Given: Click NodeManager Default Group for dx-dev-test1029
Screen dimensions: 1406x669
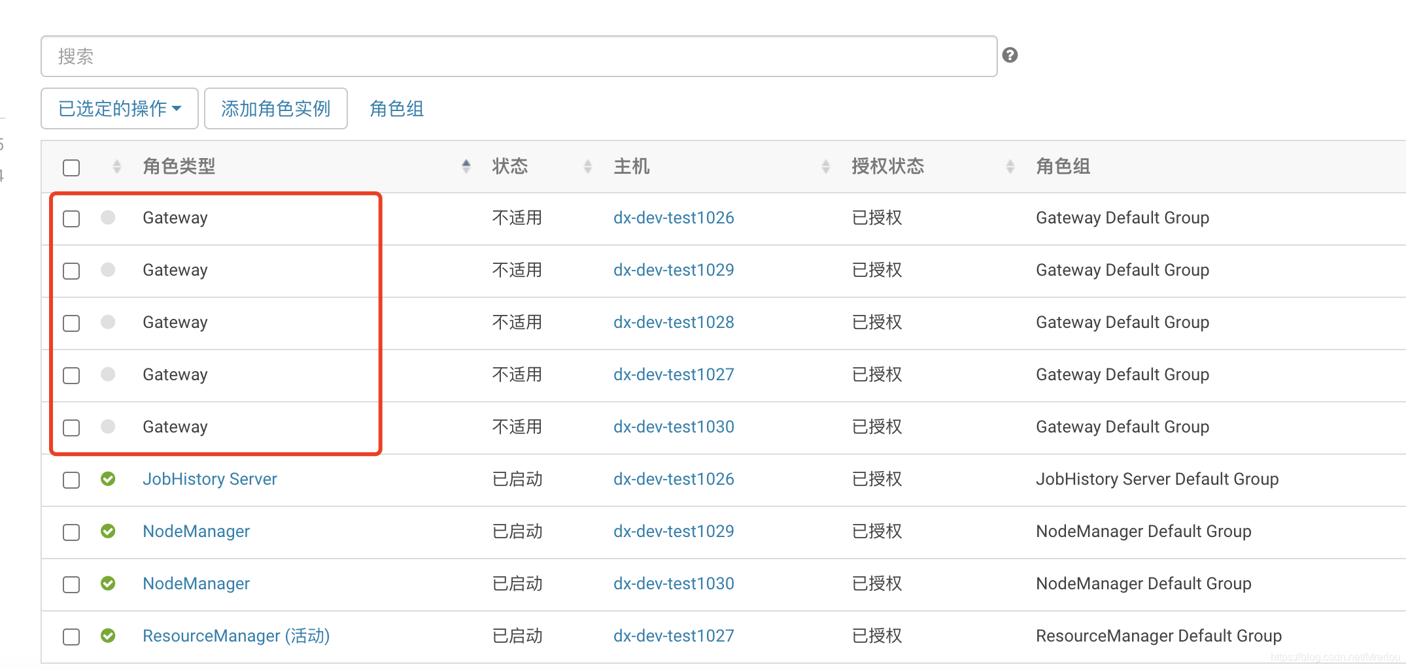Looking at the screenshot, I should pyautogui.click(x=1144, y=531).
